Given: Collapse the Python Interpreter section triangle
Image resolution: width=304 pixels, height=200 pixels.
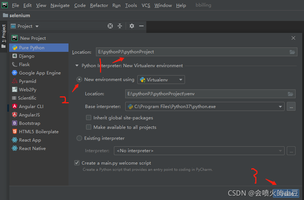Looking at the screenshot, I should click(77, 65).
